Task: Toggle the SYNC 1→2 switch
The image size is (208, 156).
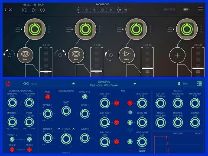Action: [84, 97]
